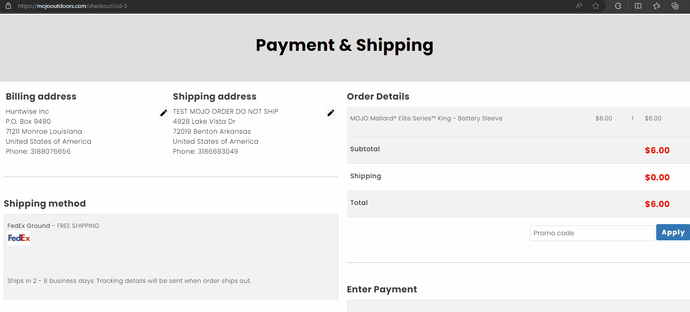Click the shipping delivery time note text
Image resolution: width=690 pixels, height=312 pixels.
[129, 281]
